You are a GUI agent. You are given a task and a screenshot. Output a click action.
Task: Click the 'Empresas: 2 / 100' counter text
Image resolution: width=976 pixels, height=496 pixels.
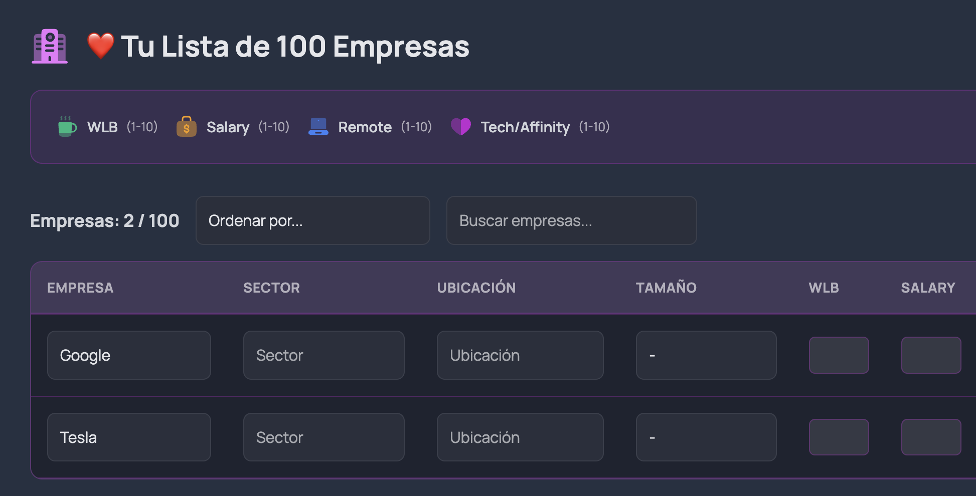point(104,220)
